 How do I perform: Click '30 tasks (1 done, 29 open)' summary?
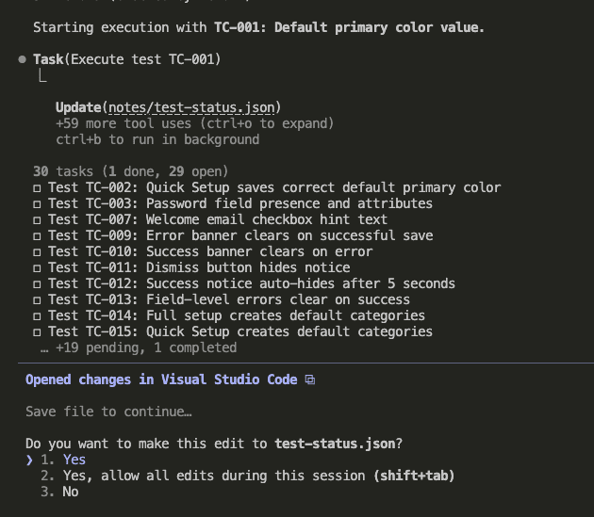tap(131, 171)
